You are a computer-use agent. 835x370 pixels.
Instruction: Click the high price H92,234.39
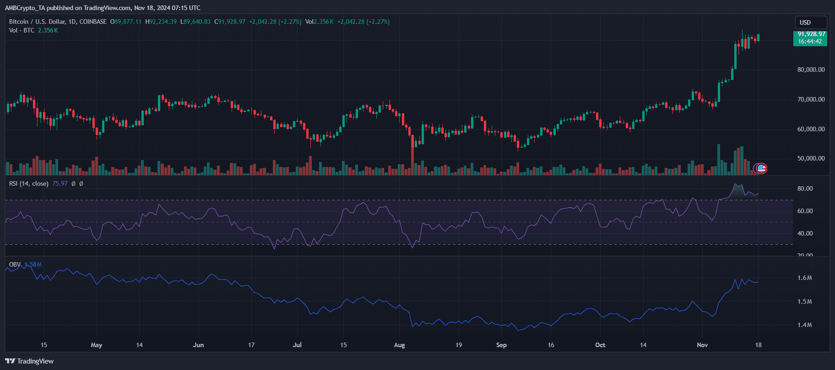(161, 21)
